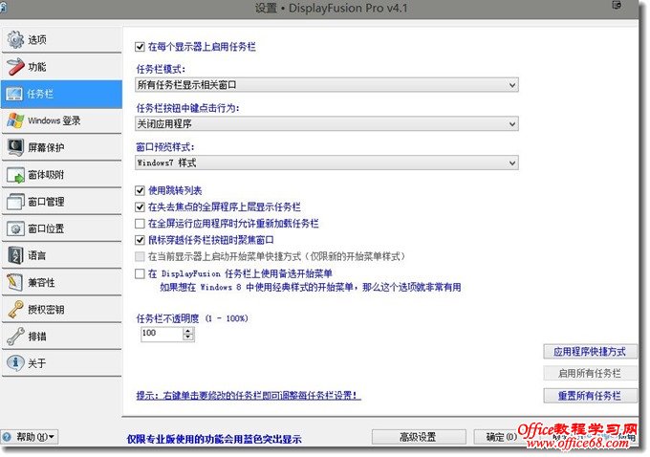The height and width of the screenshot is (457, 650).
Task: Decrease taskbar opacity with down arrow
Action: [188, 337]
